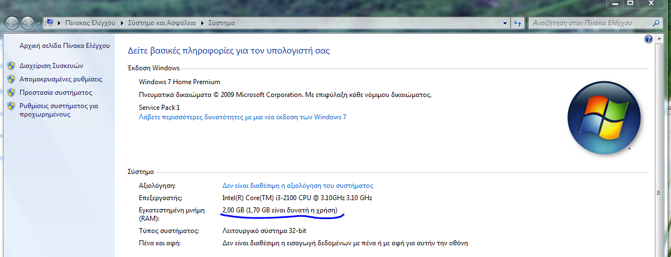
Task: Click Δεν είναι διαθέσιμη η αξιολόγηση του συστήματος link
Action: (298, 186)
